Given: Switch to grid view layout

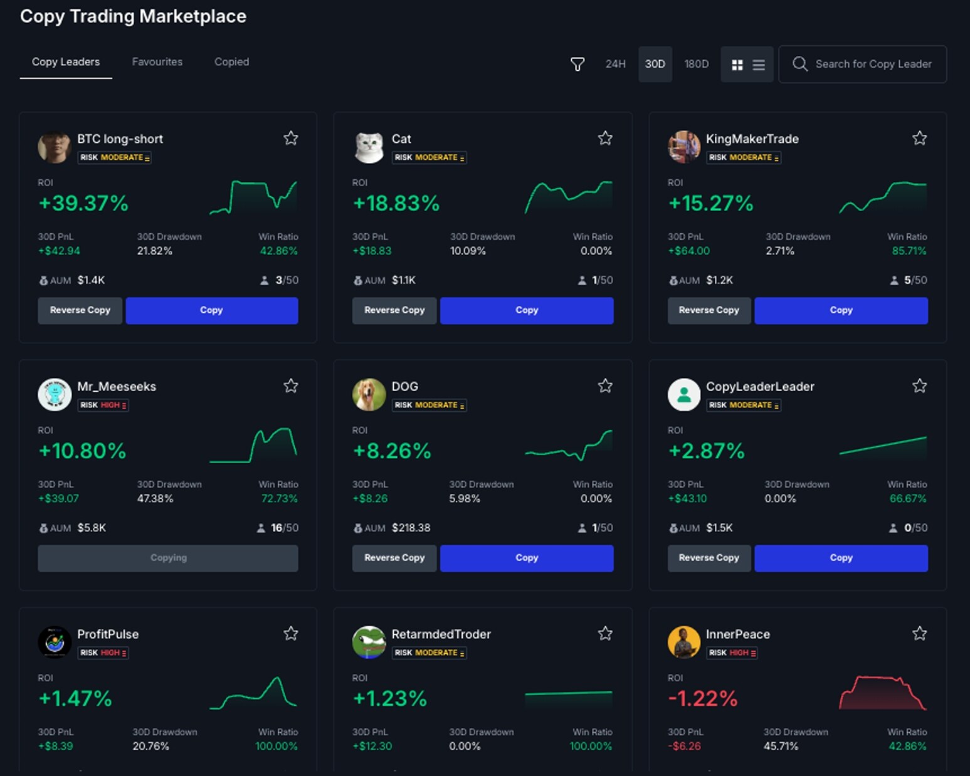Looking at the screenshot, I should click(737, 65).
